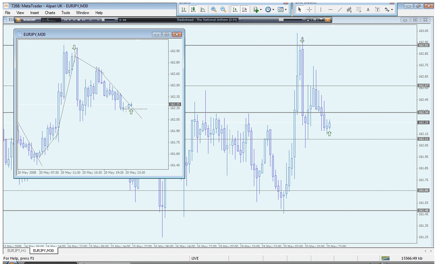437x264 pixels.
Task: Click the add indicators icon
Action: click(x=256, y=10)
